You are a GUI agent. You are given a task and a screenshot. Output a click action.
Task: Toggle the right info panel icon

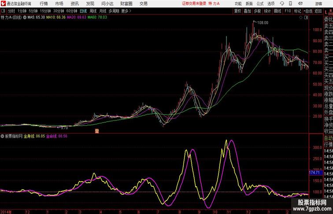pyautogui.click(x=306, y=18)
